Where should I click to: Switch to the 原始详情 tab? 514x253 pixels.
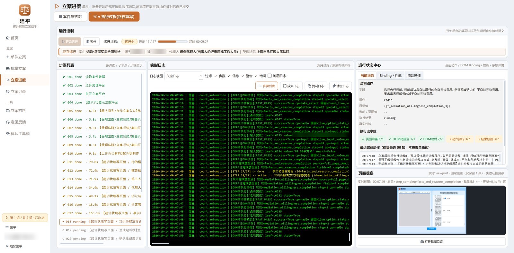(x=414, y=76)
